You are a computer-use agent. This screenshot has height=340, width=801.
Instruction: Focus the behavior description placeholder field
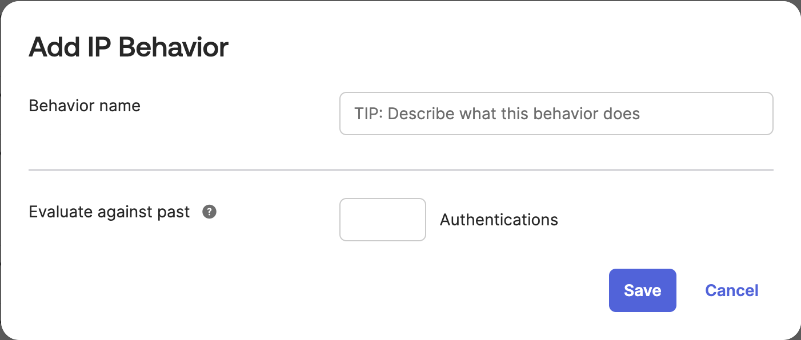(x=556, y=114)
